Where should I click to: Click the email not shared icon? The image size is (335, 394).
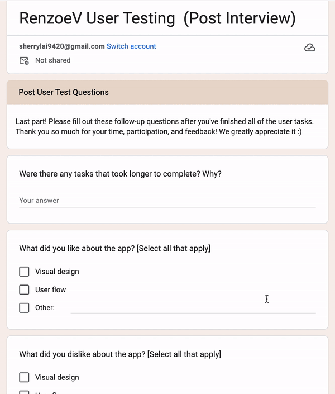24,60
